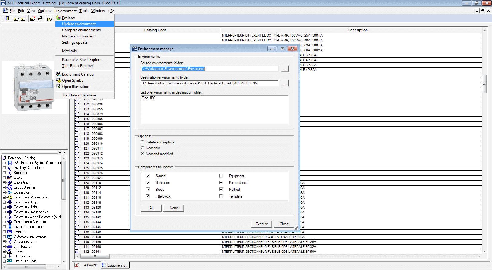Screen dimensions: 492x270
Task: Expand the Cylinder tree node
Action: 4,232
